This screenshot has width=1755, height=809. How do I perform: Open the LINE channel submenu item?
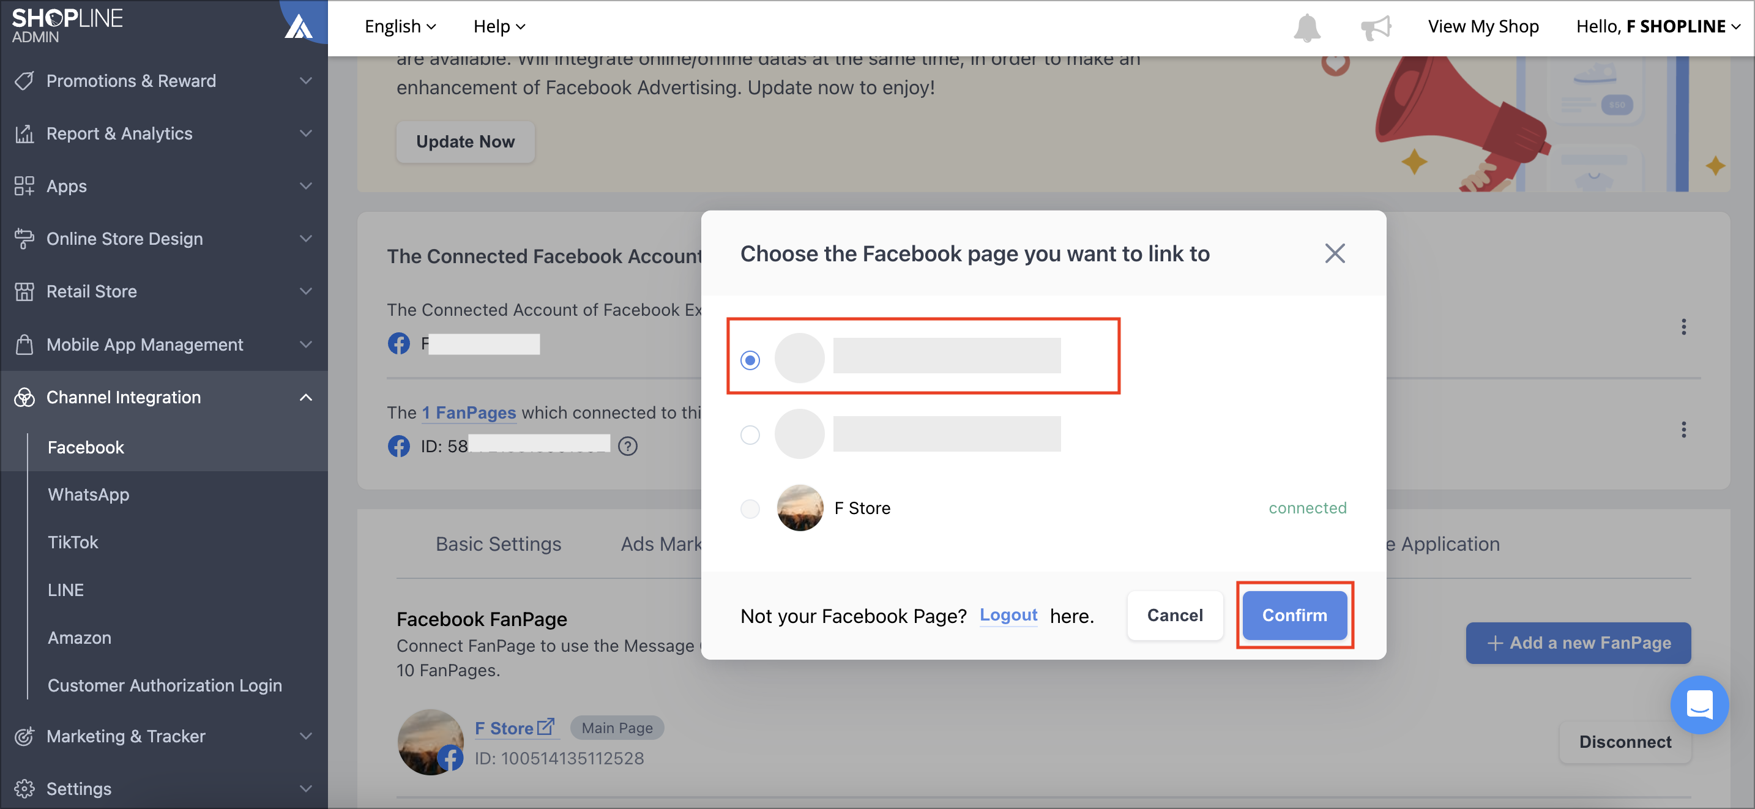coord(65,590)
